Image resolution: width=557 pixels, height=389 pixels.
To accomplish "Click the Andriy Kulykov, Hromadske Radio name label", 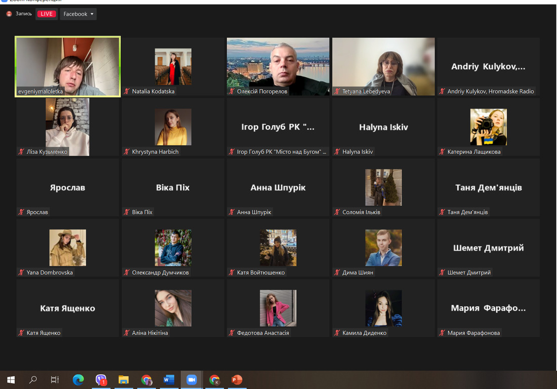I will point(491,91).
